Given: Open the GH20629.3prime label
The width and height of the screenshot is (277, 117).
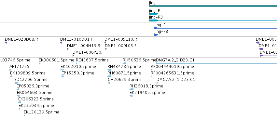Looking at the screenshot, I should click(125, 80).
